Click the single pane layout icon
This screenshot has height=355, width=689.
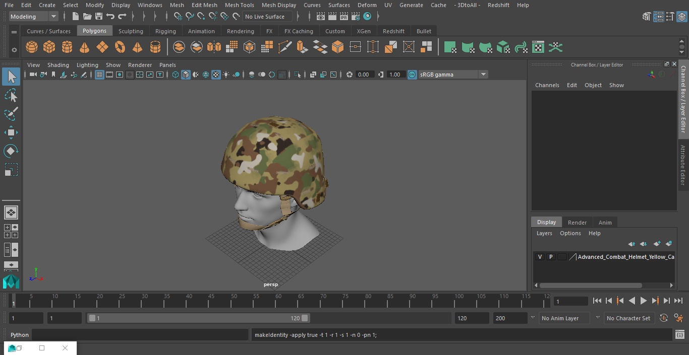(x=11, y=212)
